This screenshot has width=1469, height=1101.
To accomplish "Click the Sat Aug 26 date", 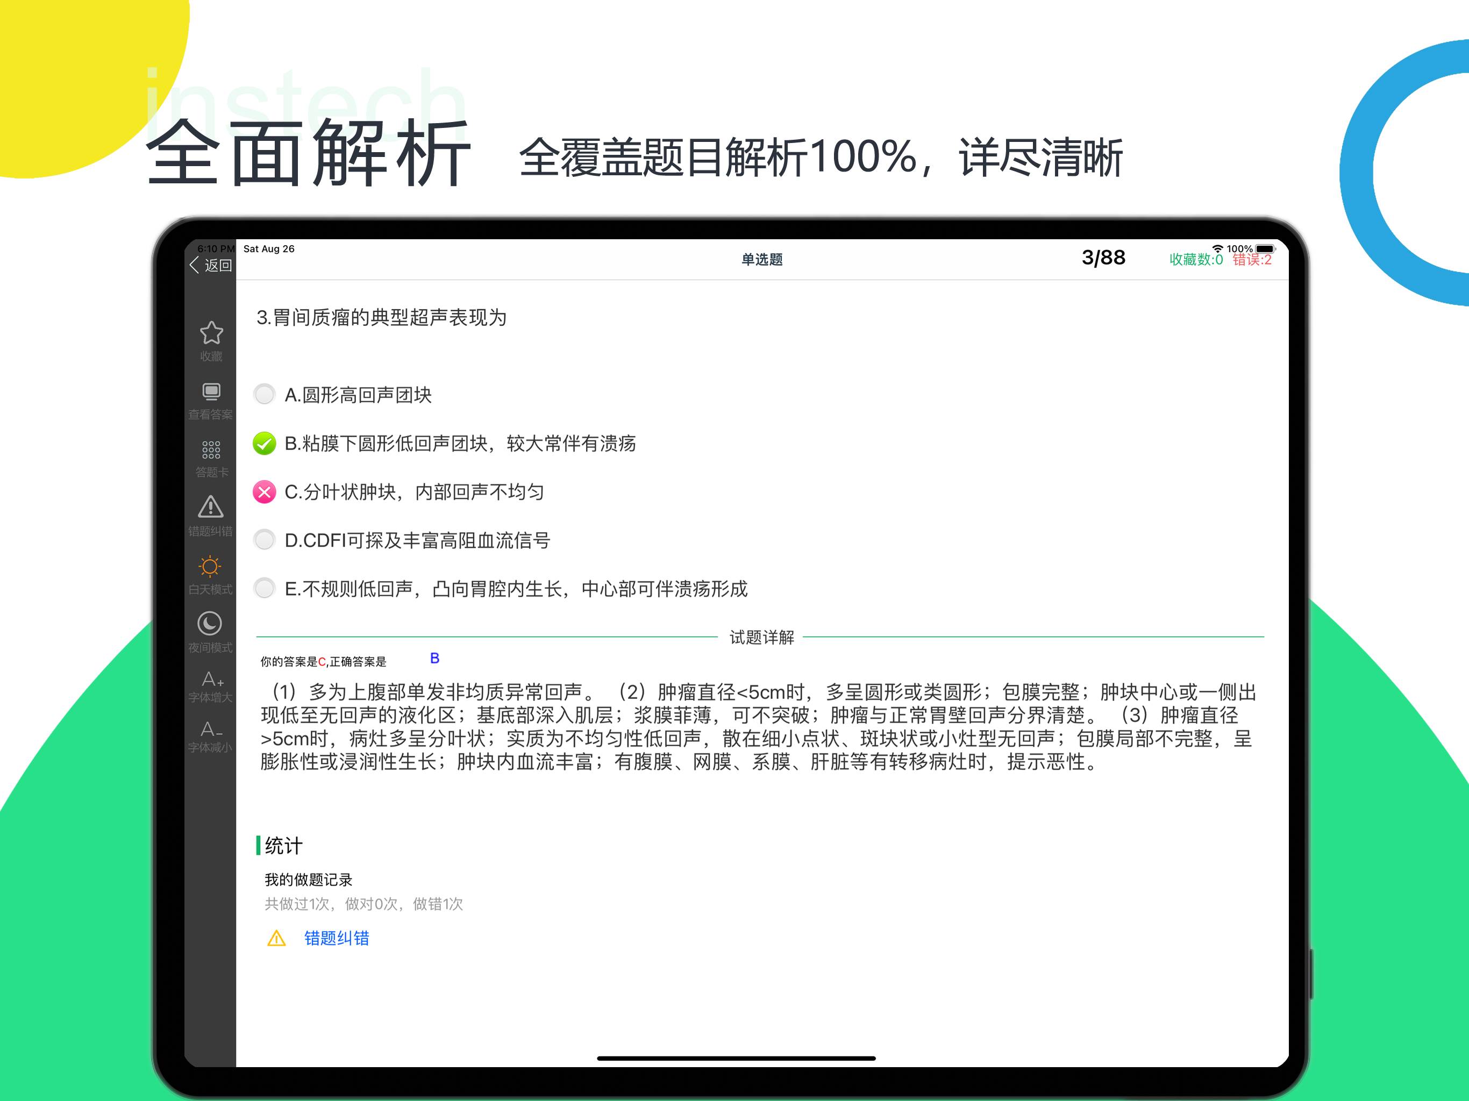I will [x=269, y=249].
